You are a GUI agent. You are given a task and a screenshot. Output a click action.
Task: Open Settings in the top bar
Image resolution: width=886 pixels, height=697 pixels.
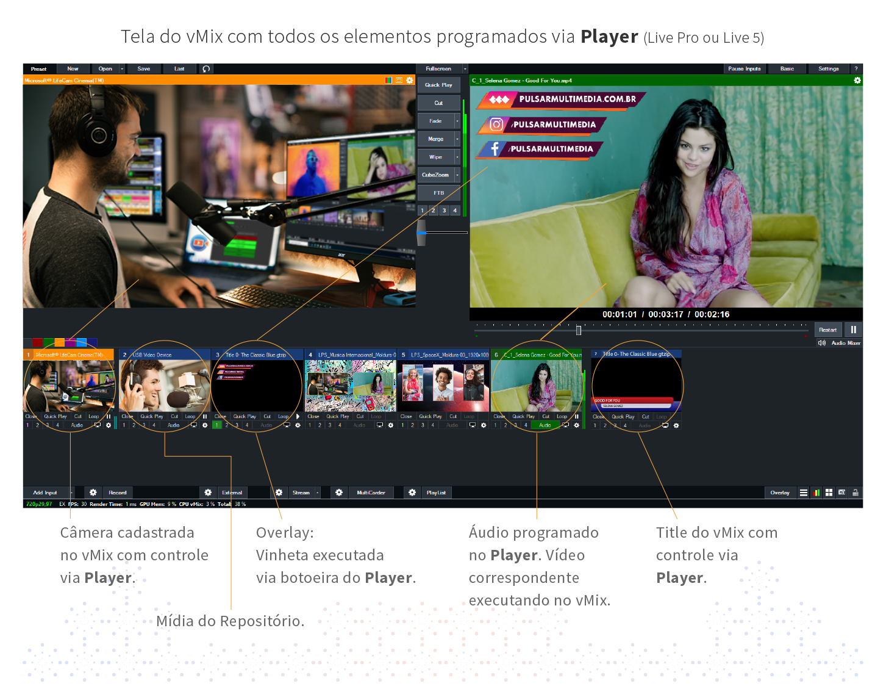(x=829, y=69)
